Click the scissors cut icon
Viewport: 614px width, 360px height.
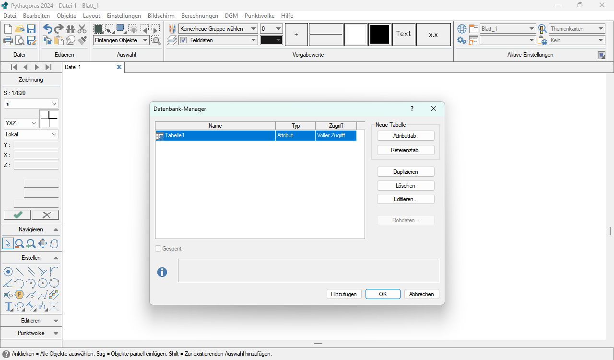point(82,29)
